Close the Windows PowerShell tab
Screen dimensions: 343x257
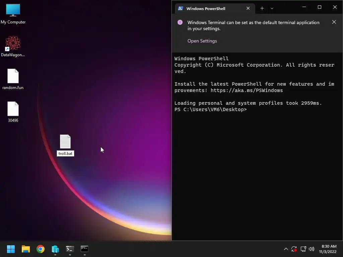tap(248, 8)
